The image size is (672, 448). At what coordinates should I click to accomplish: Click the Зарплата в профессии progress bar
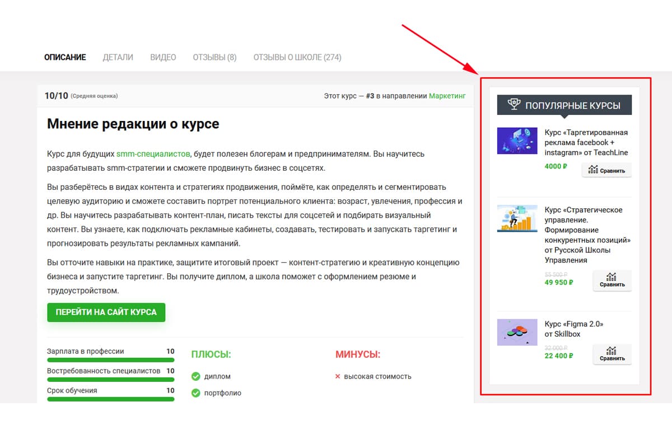point(110,358)
